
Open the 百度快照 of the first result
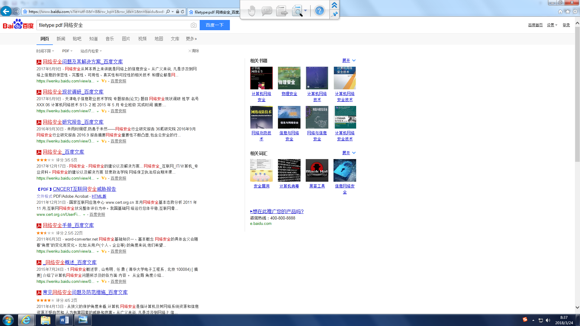(x=118, y=81)
